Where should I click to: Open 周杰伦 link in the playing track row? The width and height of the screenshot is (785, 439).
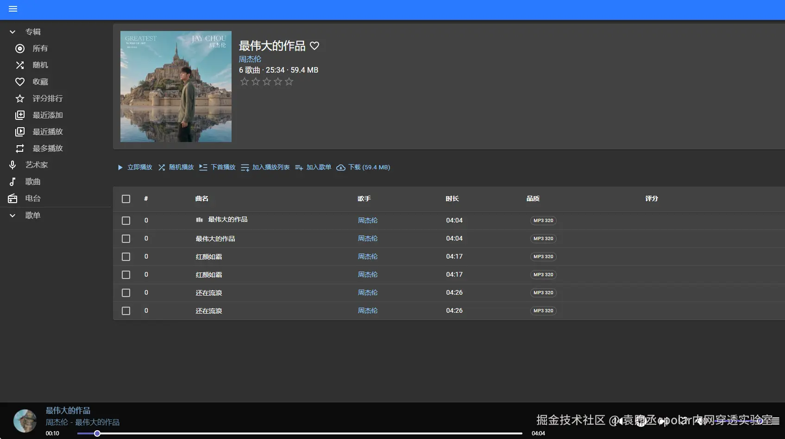click(368, 221)
